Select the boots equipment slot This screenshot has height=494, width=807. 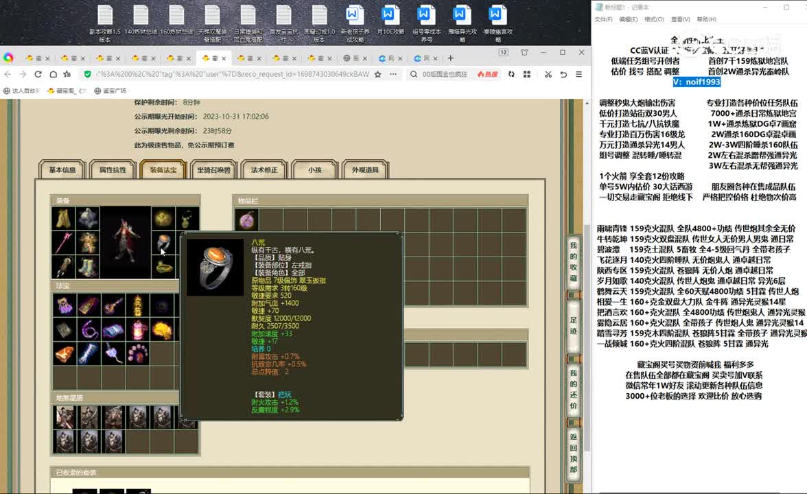click(x=88, y=266)
